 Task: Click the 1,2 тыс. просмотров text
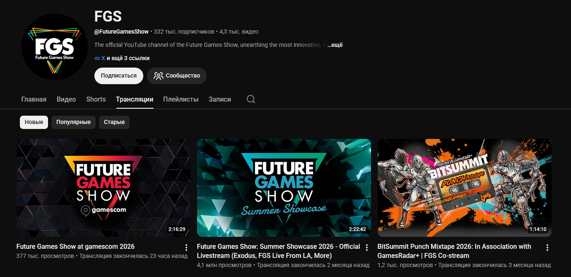tap(405, 265)
